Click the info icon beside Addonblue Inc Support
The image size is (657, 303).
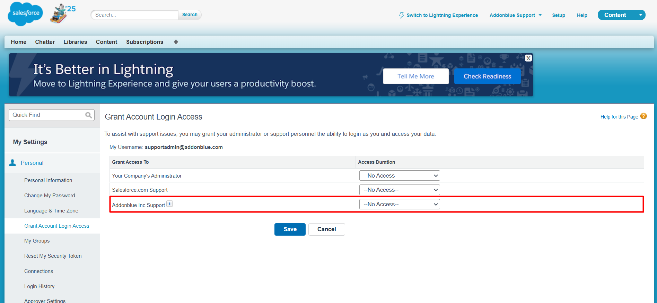coord(169,204)
